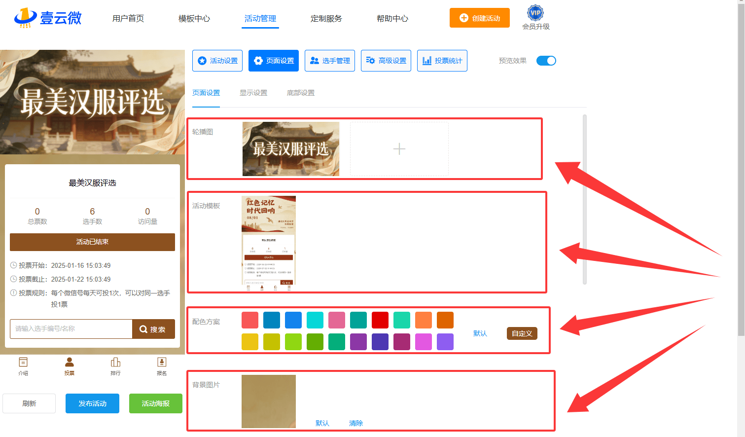This screenshot has height=437, width=745.
Task: Click the plus to add carousel image
Action: pos(399,149)
